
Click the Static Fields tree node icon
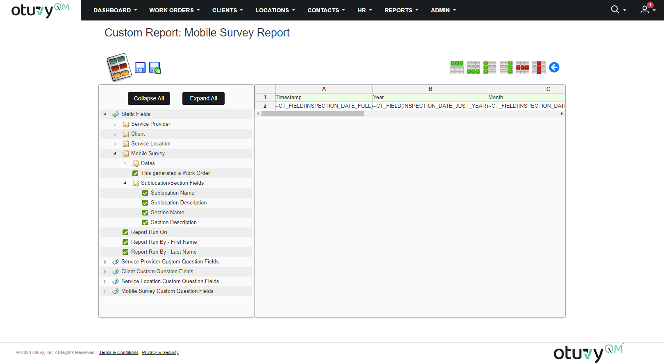(116, 114)
